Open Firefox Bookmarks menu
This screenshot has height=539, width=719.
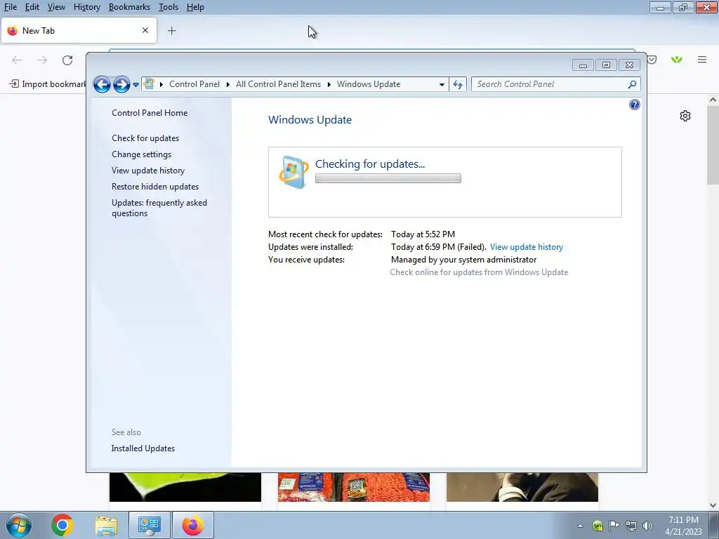(129, 7)
